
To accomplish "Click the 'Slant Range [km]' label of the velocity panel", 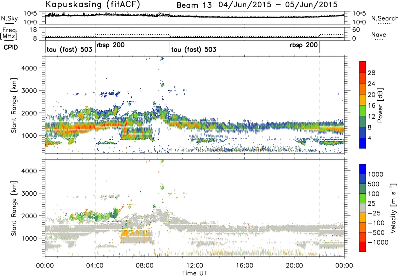I will pos(14,208).
